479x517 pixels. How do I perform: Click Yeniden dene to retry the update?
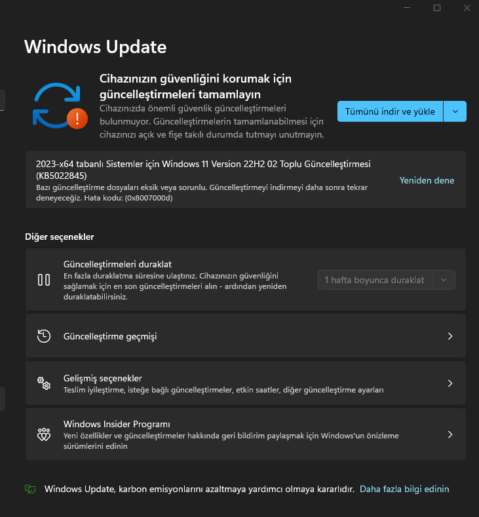coord(427,180)
